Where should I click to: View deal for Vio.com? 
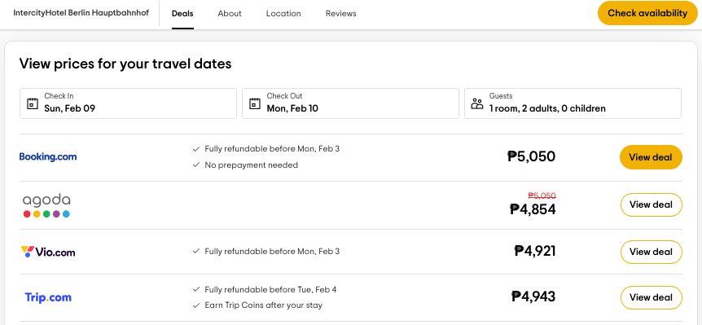[651, 252]
